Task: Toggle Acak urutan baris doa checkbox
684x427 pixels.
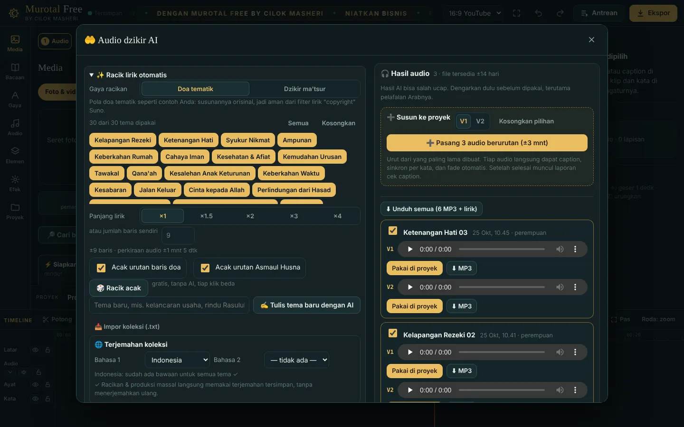Action: (101, 268)
